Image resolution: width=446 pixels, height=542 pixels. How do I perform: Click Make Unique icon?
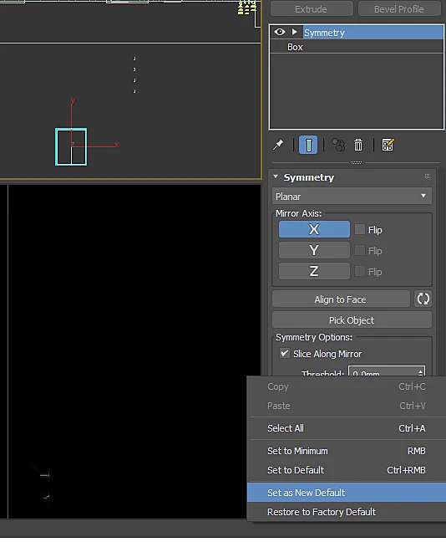click(x=338, y=145)
